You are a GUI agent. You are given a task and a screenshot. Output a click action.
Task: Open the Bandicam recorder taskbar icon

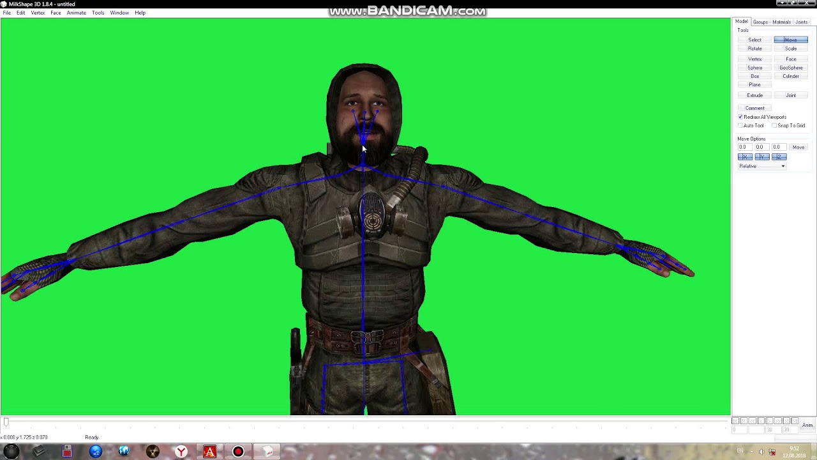[x=238, y=452]
